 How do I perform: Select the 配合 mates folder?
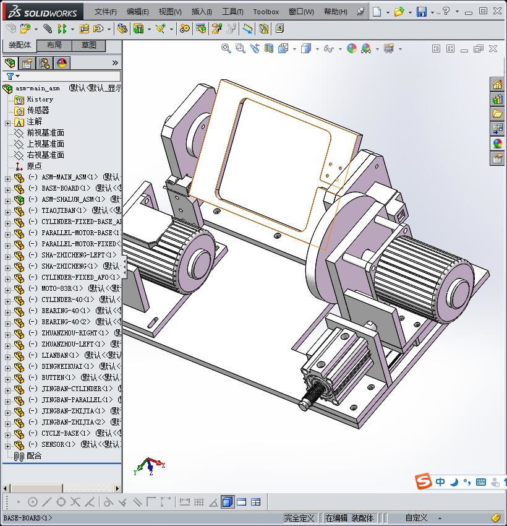tap(34, 455)
